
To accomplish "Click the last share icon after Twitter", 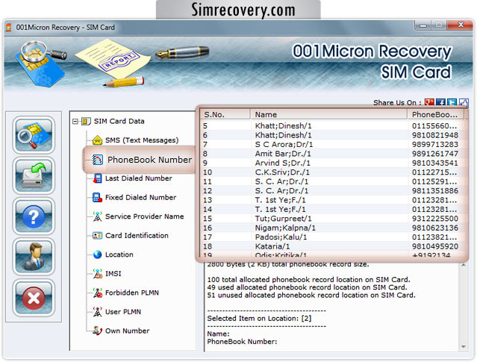I will pyautogui.click(x=464, y=102).
